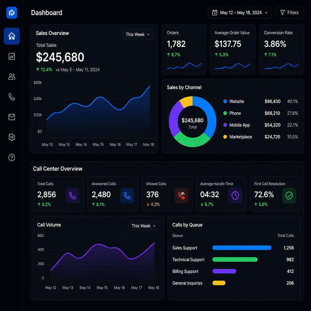The height and width of the screenshot is (311, 311).
Task: Open the analytics chart sidebar icon
Action: coord(12,56)
